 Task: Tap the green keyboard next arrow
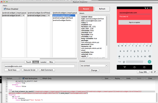[x=149, y=62]
